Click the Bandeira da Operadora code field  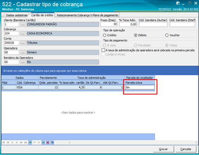(x=12, y=62)
